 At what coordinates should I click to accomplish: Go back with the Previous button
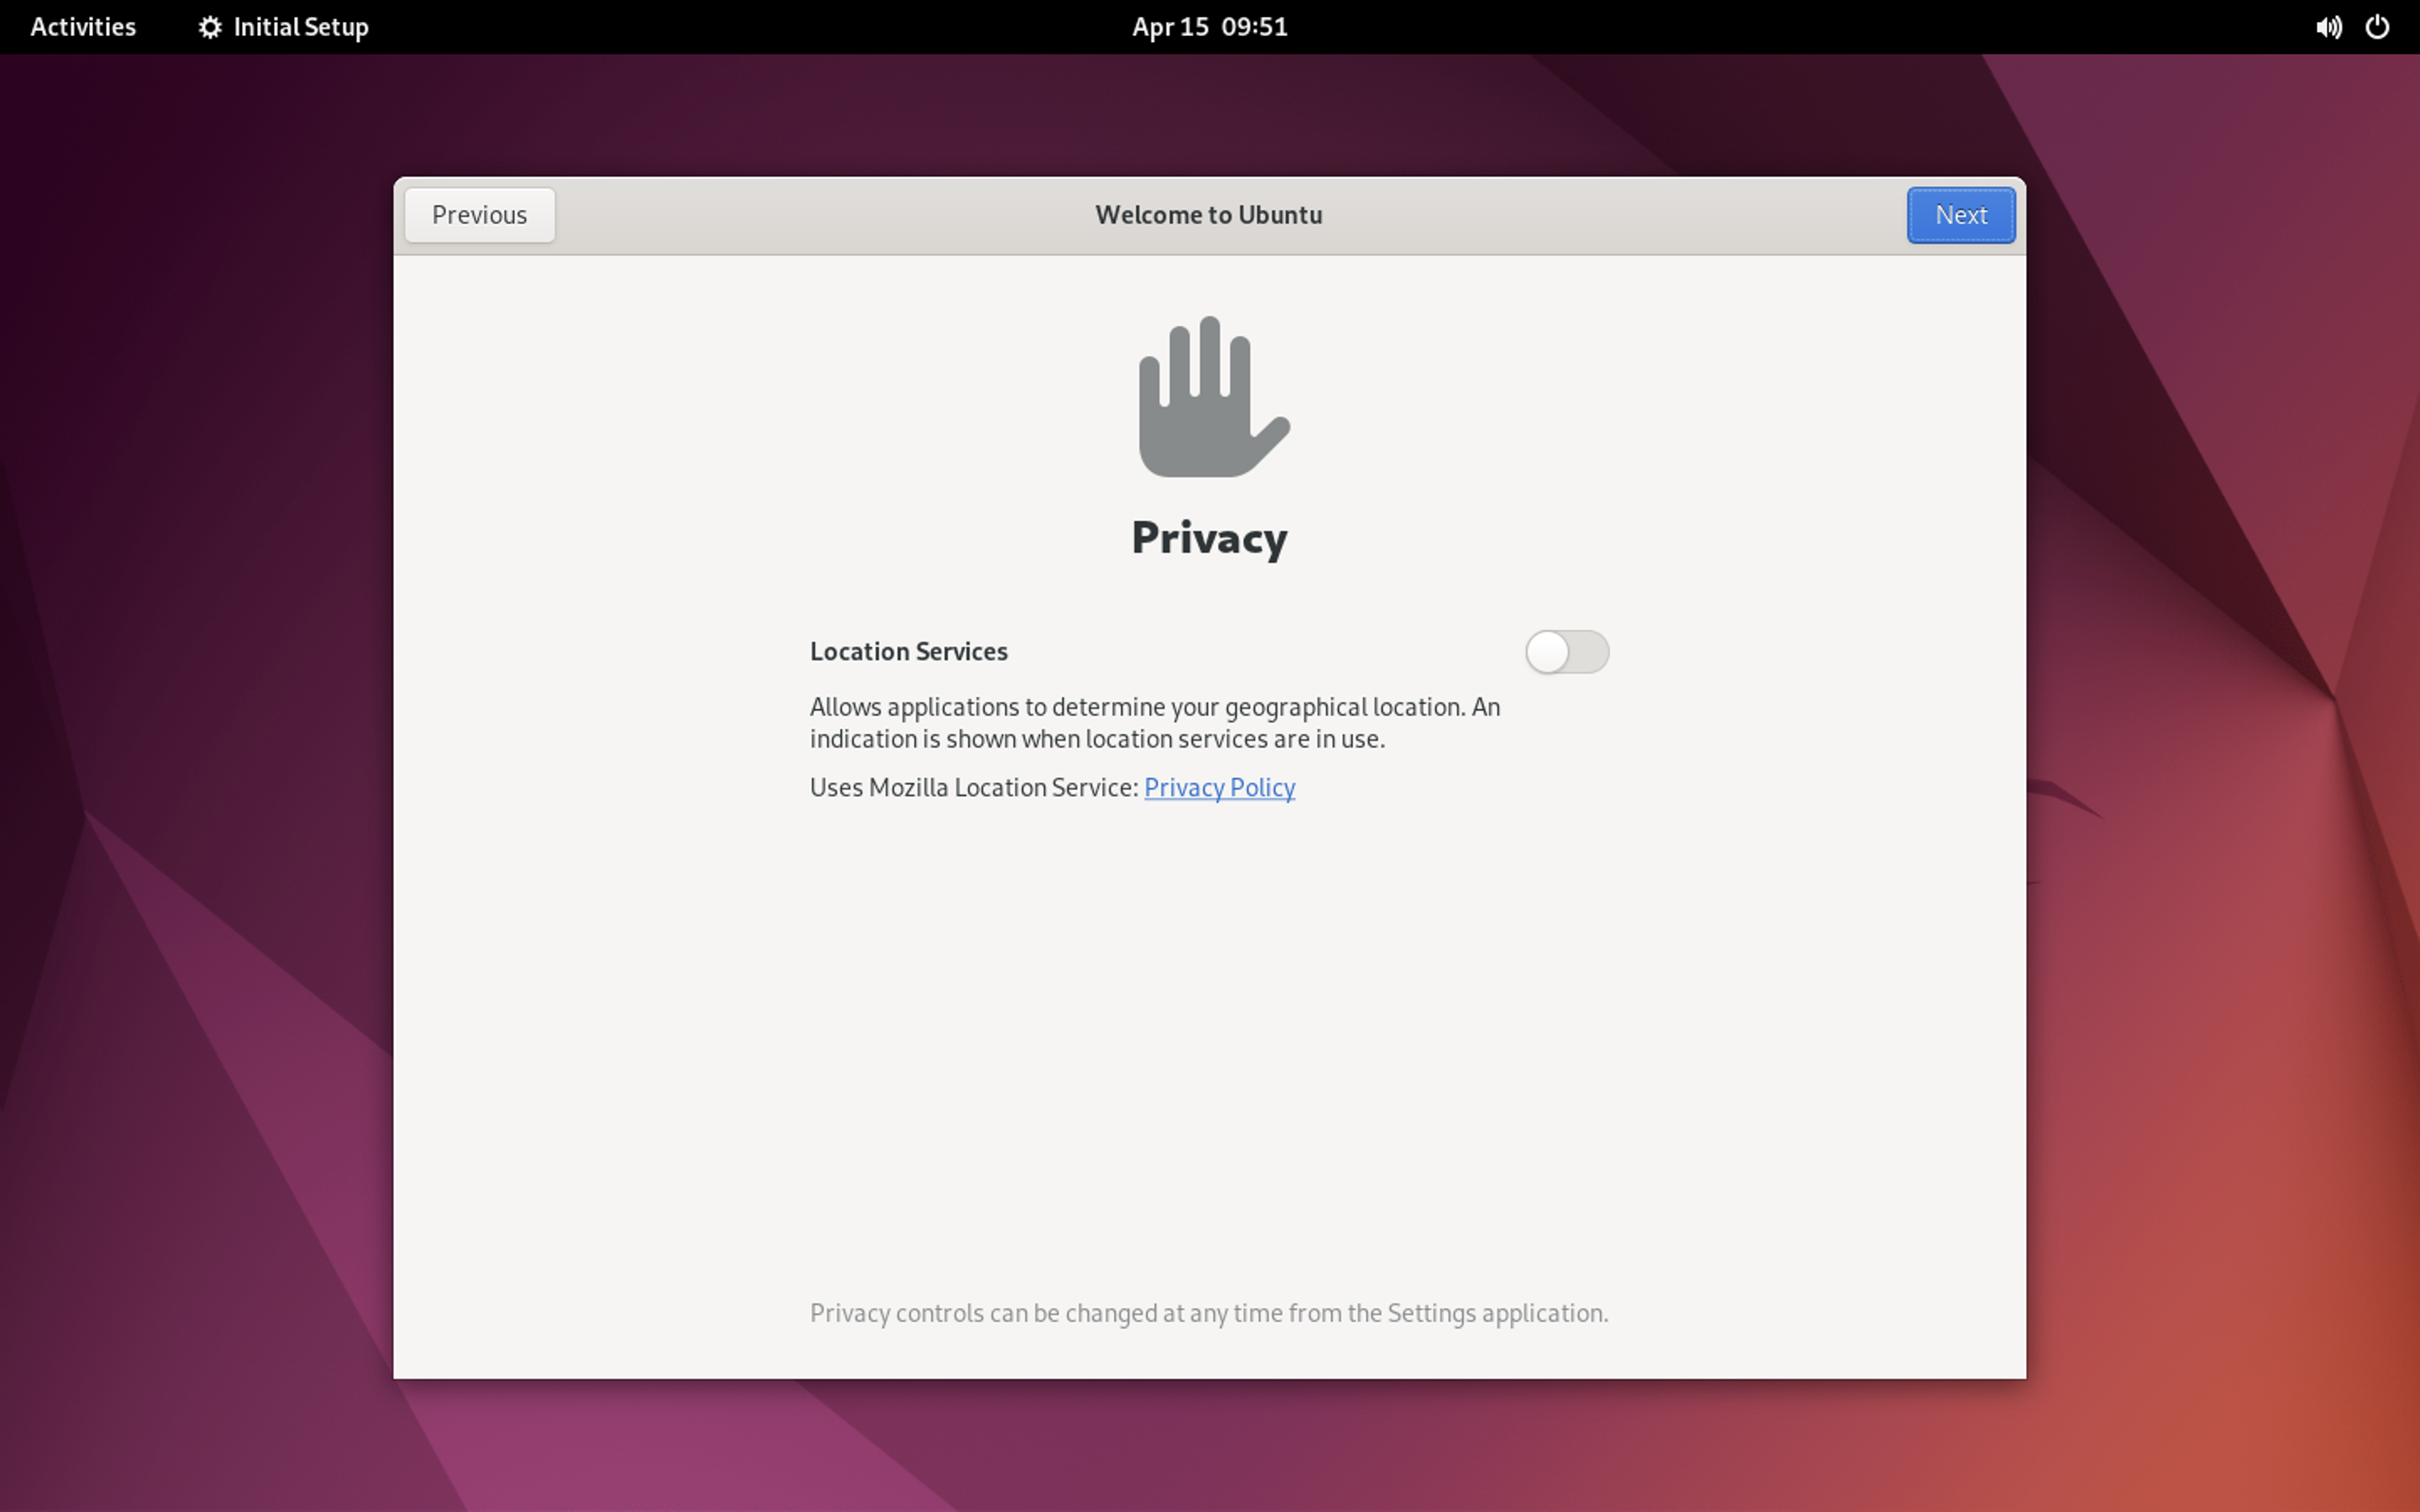479,215
